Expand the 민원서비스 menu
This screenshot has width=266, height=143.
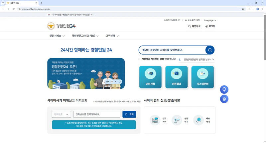pyautogui.click(x=57, y=36)
